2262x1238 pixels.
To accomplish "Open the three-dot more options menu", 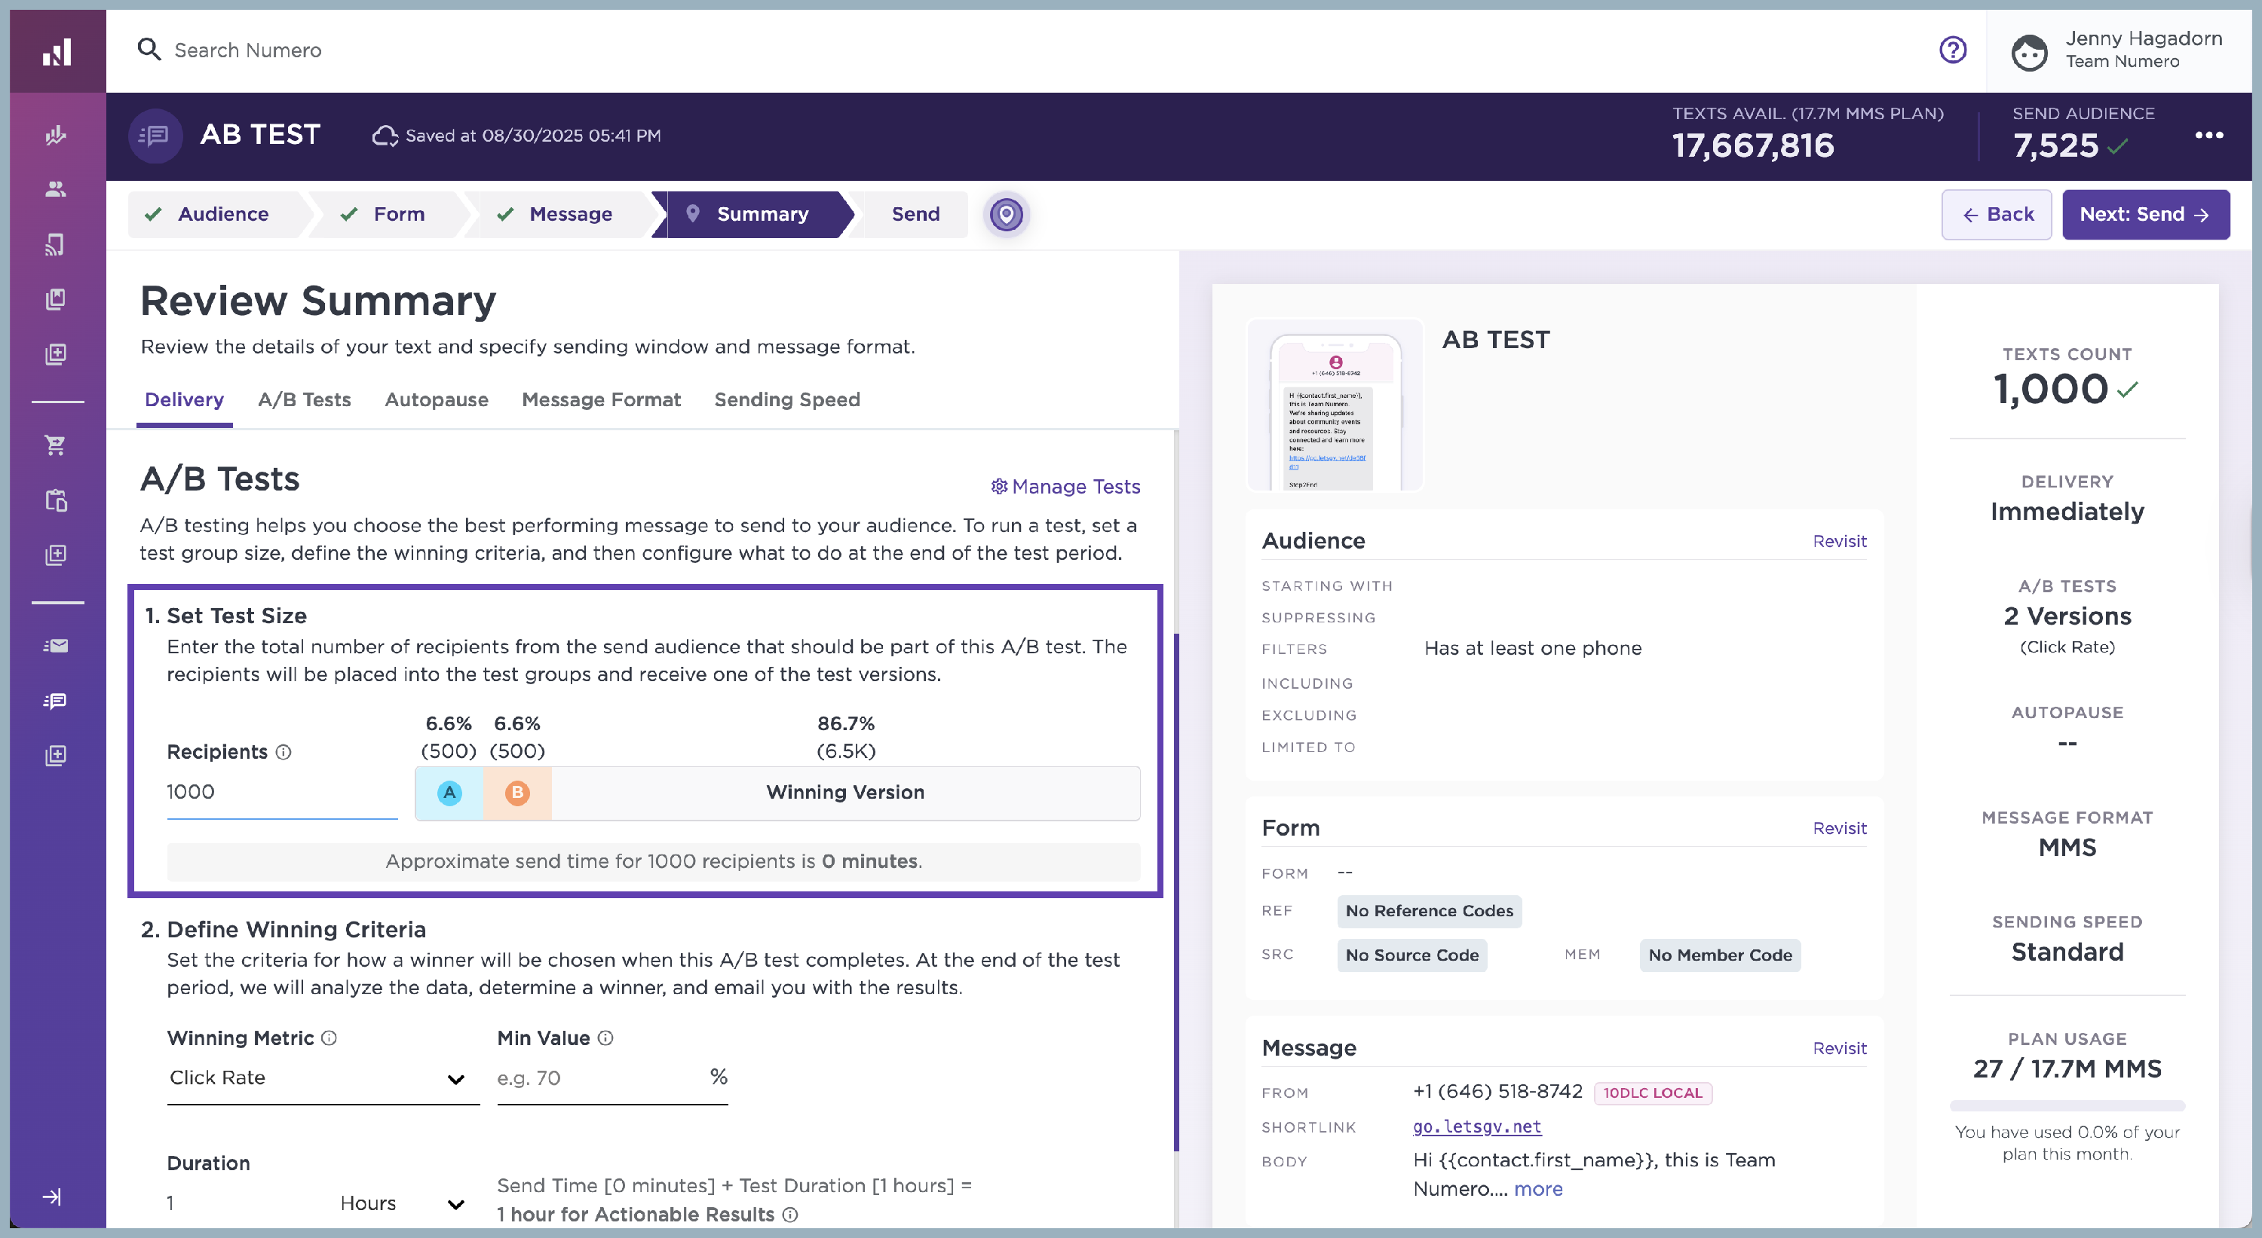I will [2208, 135].
